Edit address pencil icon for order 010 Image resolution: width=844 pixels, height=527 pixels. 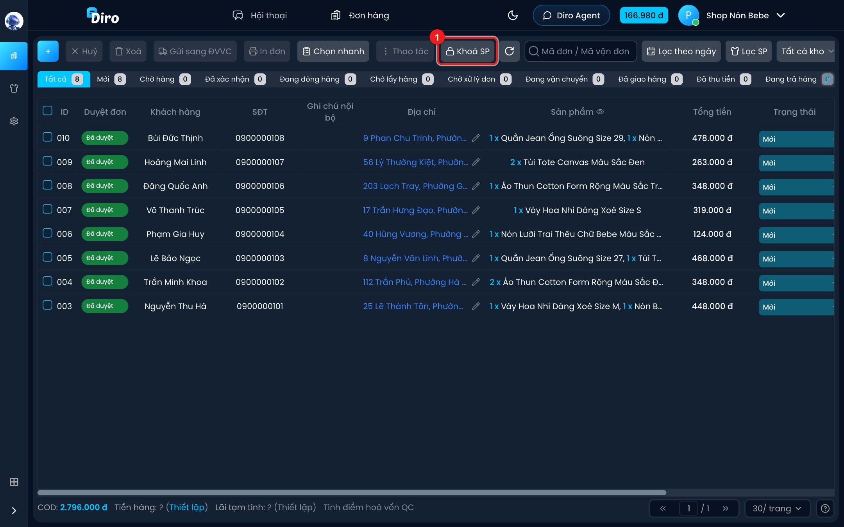pyautogui.click(x=476, y=138)
